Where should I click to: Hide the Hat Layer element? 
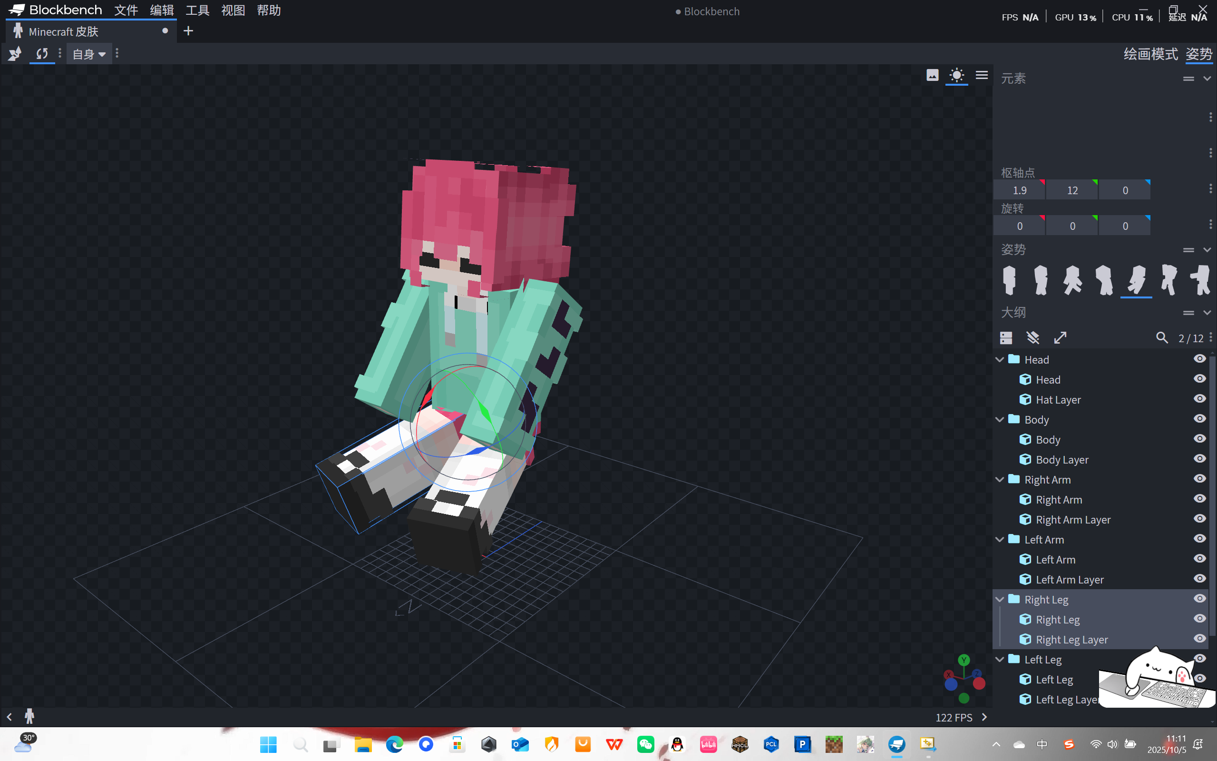coord(1199,399)
